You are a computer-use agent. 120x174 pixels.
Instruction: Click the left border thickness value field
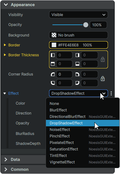click(x=64, y=55)
